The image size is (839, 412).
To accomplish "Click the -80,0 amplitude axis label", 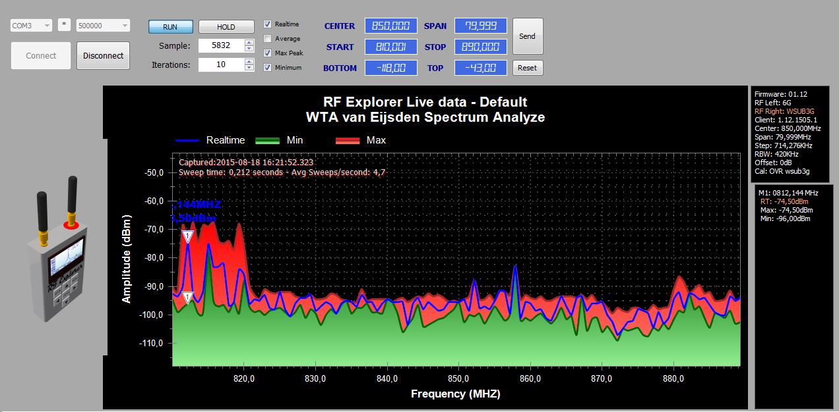I will pyautogui.click(x=153, y=258).
